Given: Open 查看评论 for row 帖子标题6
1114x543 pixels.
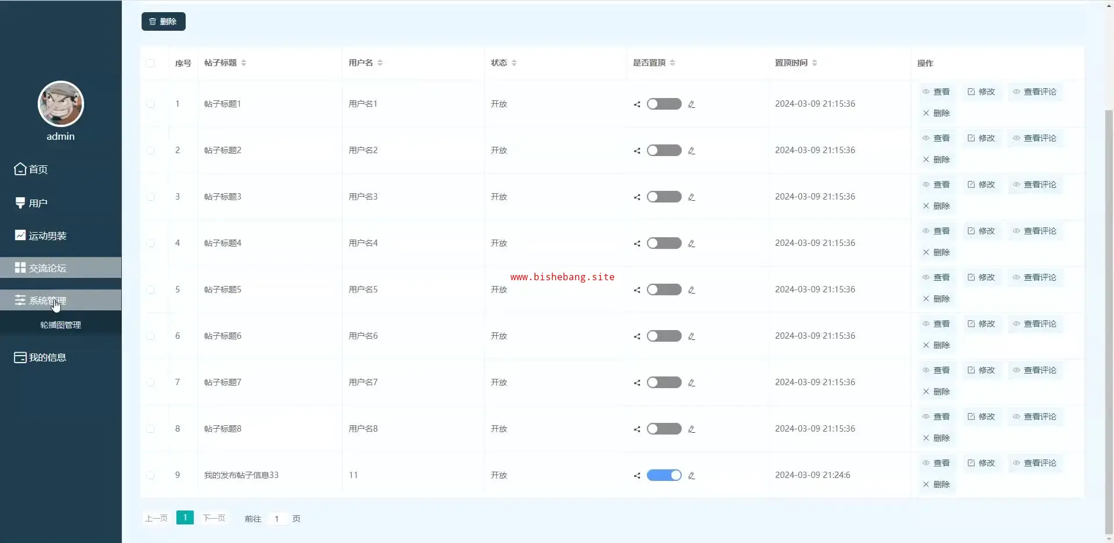Looking at the screenshot, I should click(1035, 324).
